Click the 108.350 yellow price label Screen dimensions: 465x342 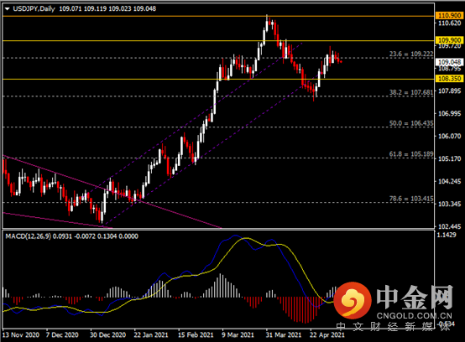(450, 79)
